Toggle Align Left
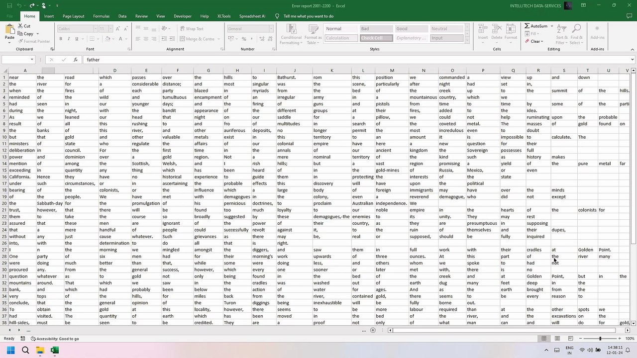This screenshot has height=358, width=637. tap(138, 39)
